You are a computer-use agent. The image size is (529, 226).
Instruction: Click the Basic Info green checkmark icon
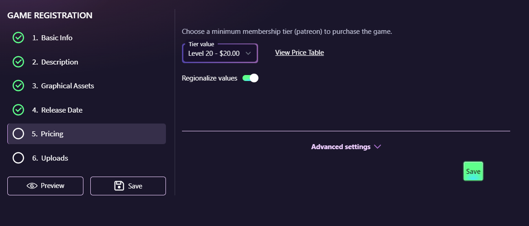click(x=18, y=38)
